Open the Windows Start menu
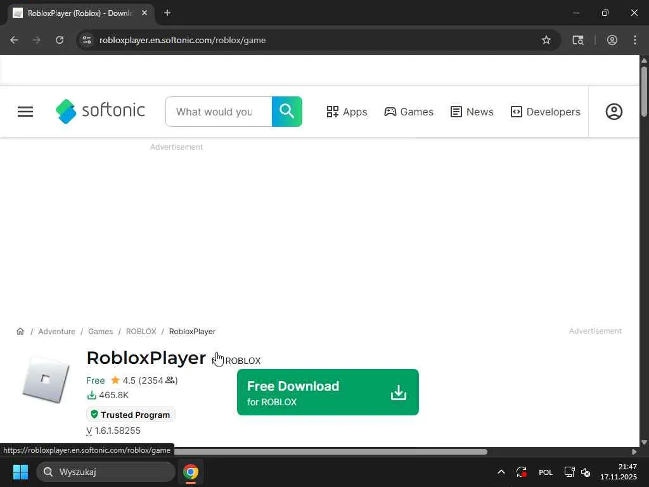Viewport: 649px width, 487px height. [x=20, y=472]
